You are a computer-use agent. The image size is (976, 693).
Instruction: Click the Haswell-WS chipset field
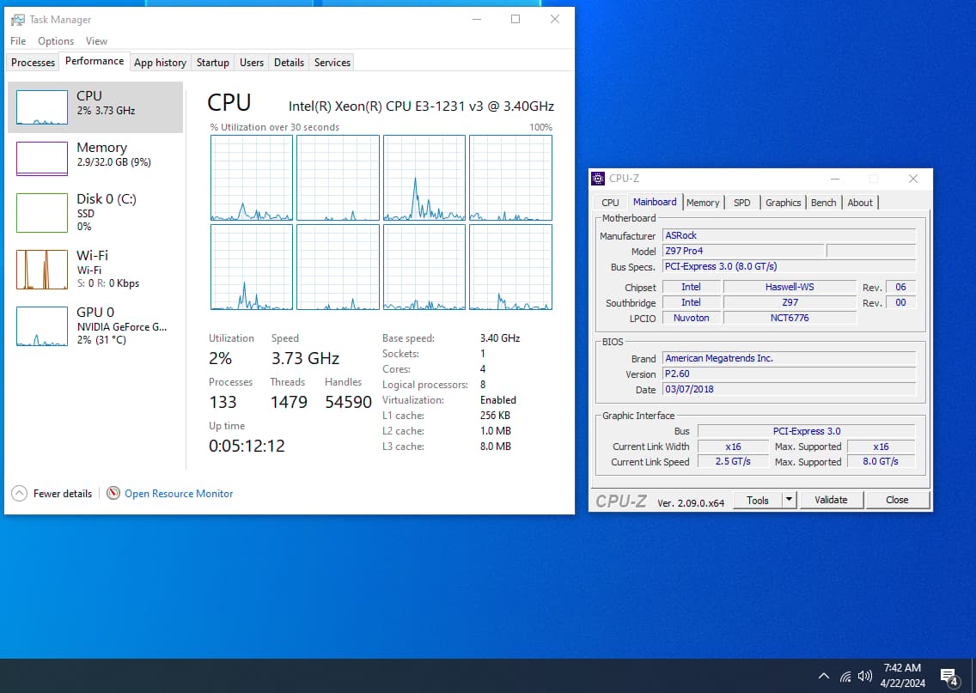(x=790, y=287)
